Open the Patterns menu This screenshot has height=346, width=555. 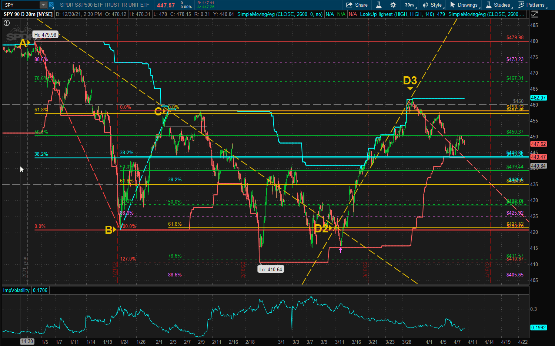tap(532, 5)
